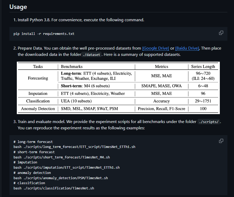Image resolution: width=234 pixels, height=197 pixels.
Task: Click the '# long-term forecast' comment line
Action: point(33,142)
